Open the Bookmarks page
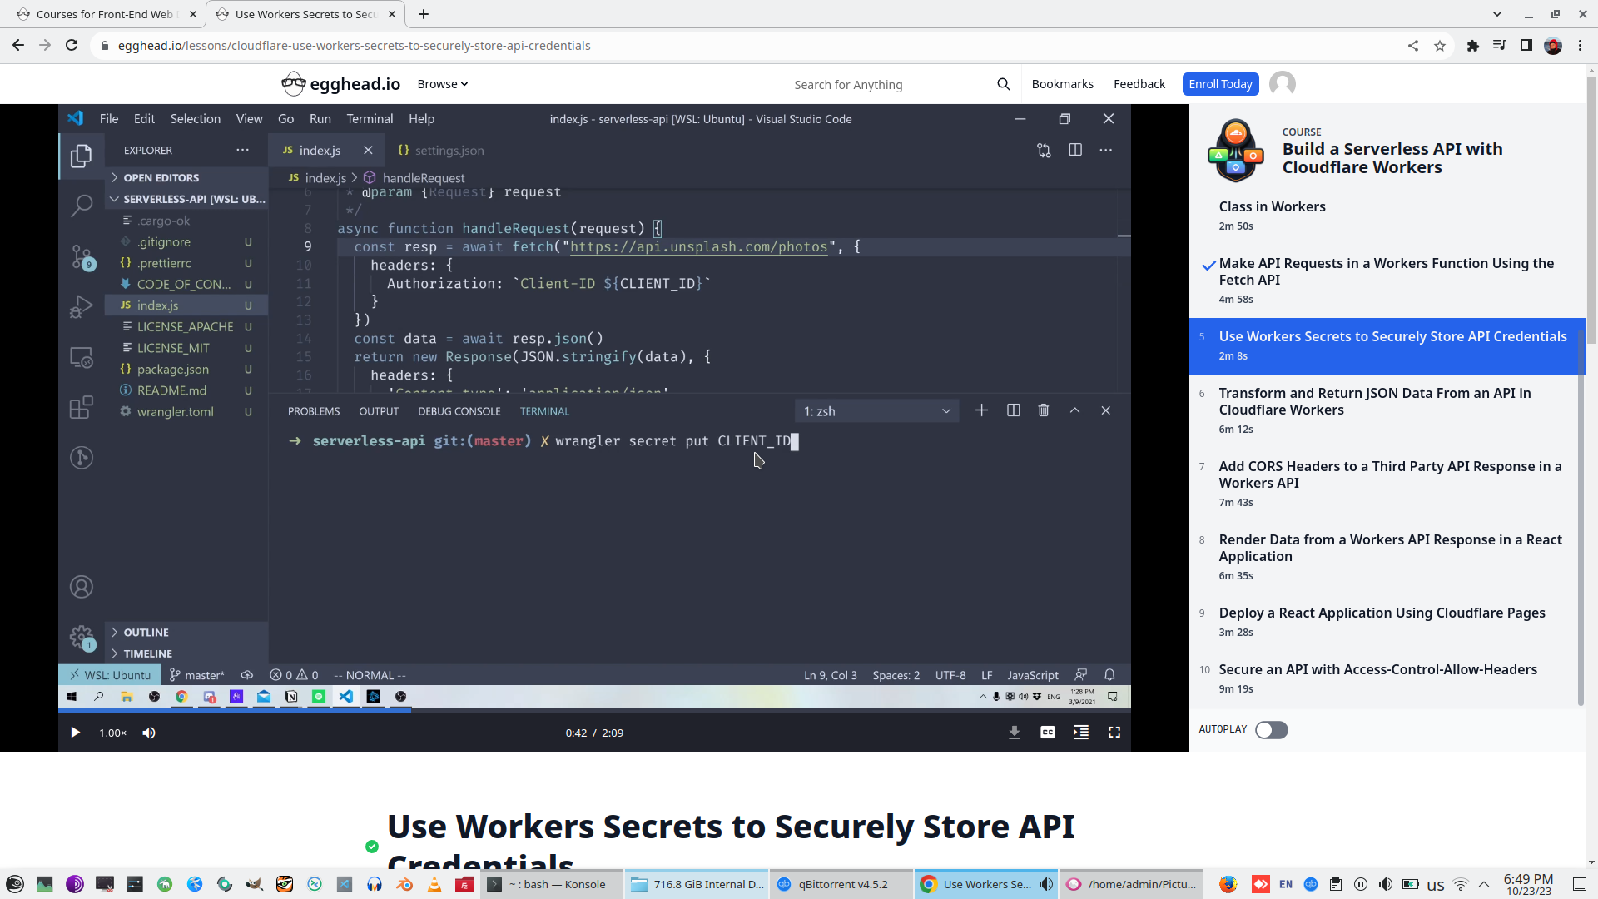The image size is (1598, 899). pos(1062,84)
